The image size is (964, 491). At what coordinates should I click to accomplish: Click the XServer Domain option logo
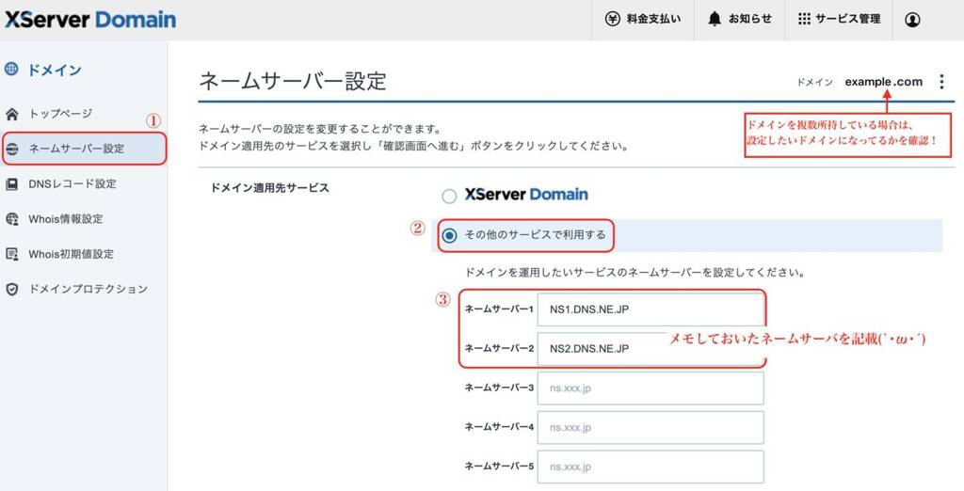point(526,195)
